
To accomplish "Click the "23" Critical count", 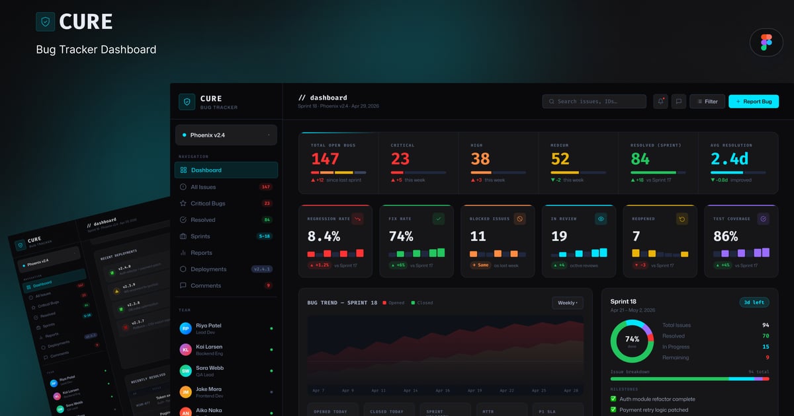I will (400, 158).
